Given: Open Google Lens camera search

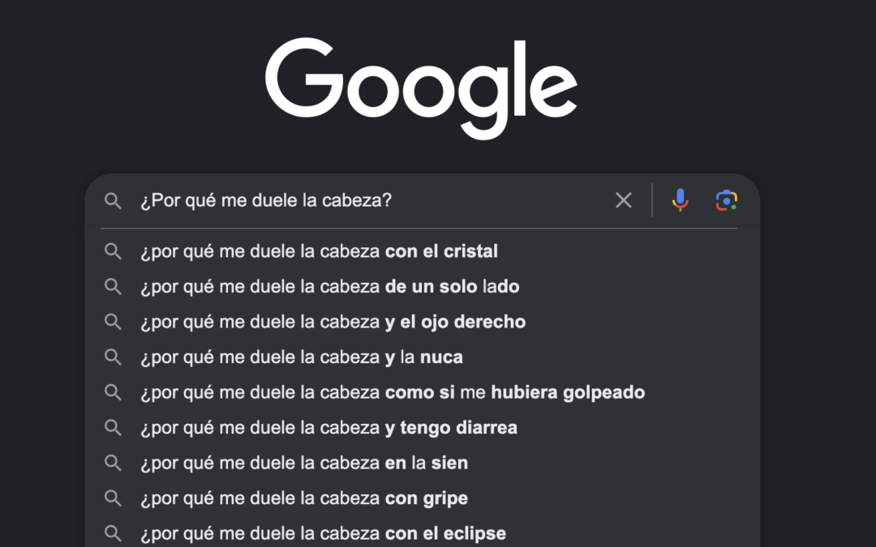Looking at the screenshot, I should [x=727, y=200].
